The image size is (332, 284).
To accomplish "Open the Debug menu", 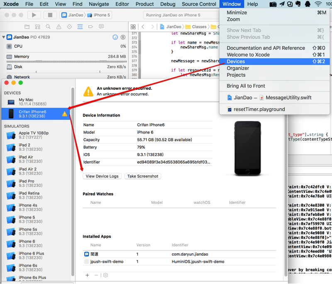I will (x=168, y=4).
